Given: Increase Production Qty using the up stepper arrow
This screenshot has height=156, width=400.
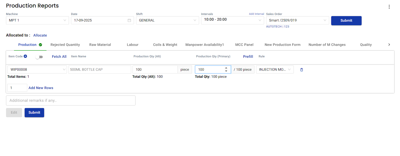Looking at the screenshot, I should click(226, 68).
